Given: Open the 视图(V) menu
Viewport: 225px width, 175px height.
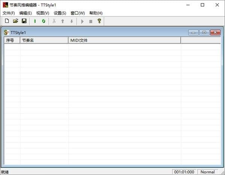Looking at the screenshot, I should tap(43, 13).
